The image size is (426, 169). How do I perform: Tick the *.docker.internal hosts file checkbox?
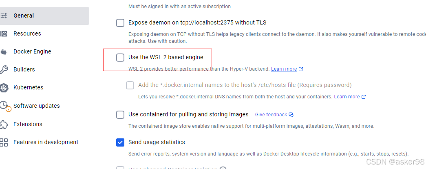130,85
